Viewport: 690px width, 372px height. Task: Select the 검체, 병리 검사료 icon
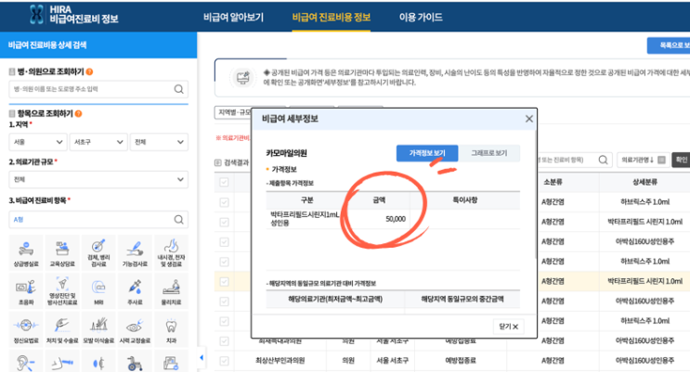(x=98, y=252)
